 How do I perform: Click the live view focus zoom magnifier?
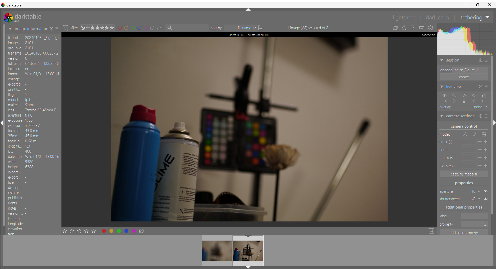pyautogui.click(x=454, y=95)
